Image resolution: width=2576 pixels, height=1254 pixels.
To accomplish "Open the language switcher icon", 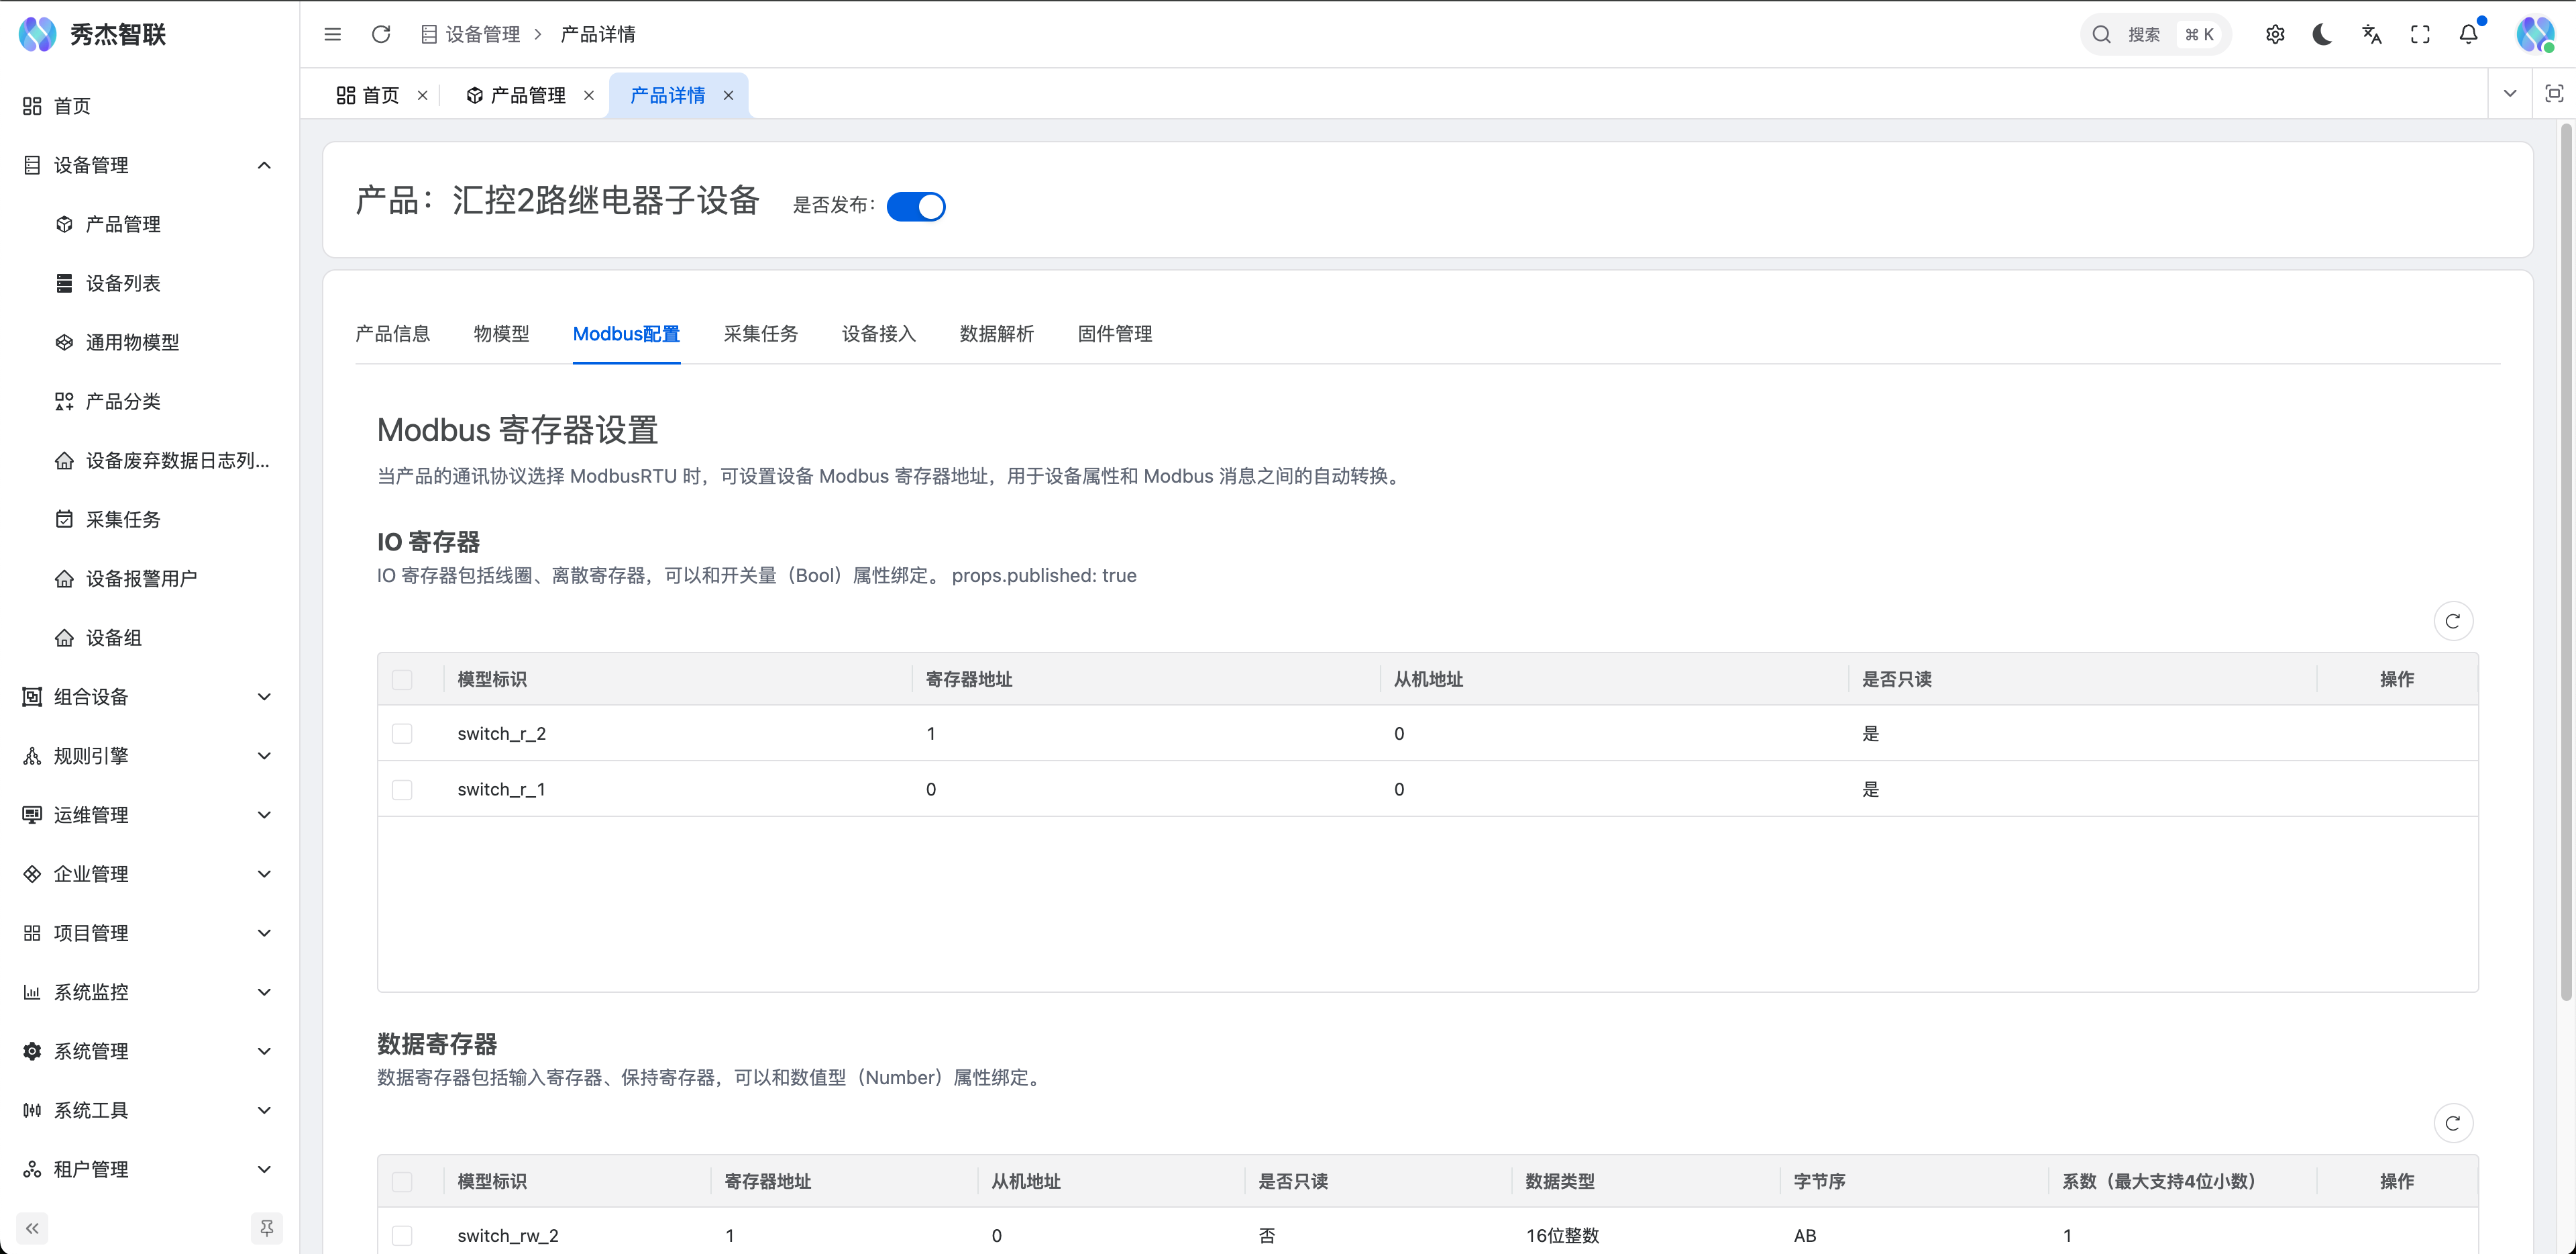I will pyautogui.click(x=2371, y=33).
